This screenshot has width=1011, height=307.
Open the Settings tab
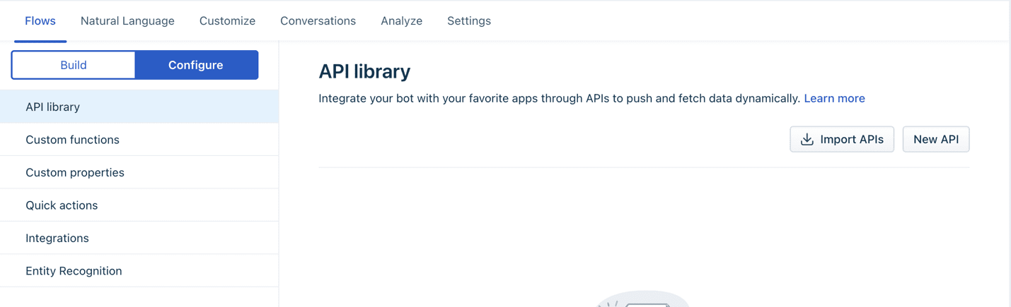(469, 21)
